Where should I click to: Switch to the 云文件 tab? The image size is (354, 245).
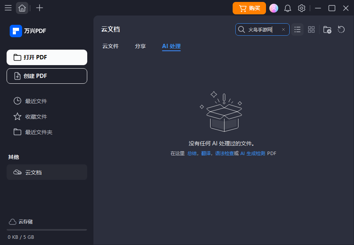111,46
